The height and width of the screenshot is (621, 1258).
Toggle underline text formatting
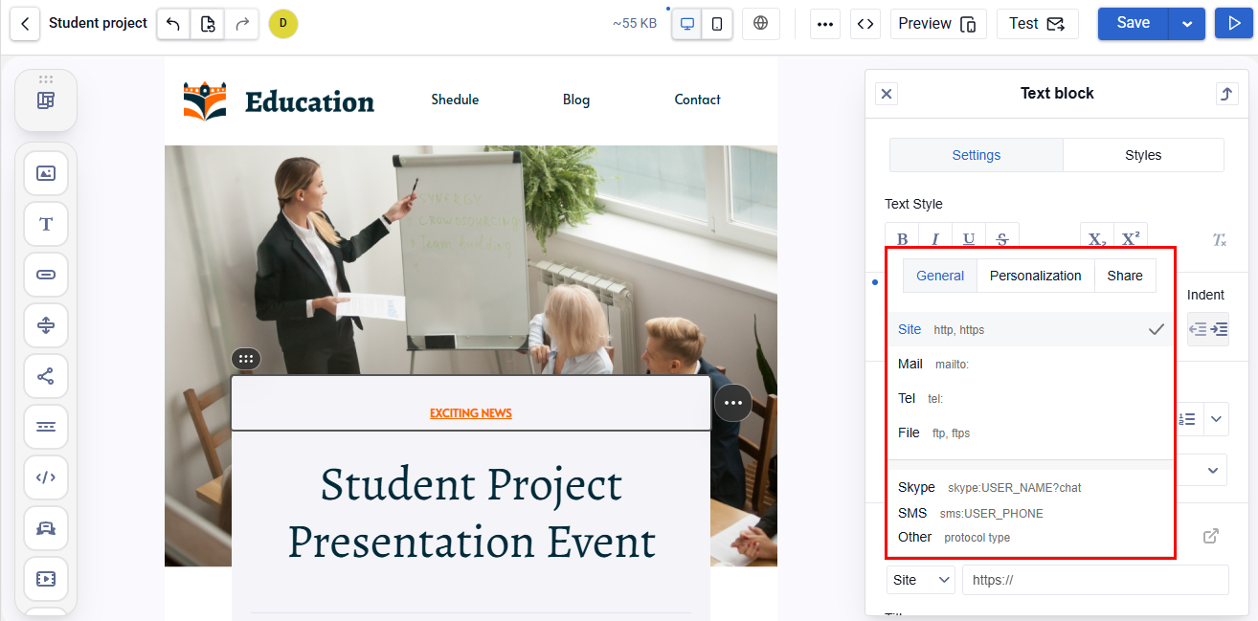coord(969,239)
